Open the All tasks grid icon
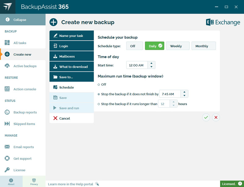Viewport: 244px width, 187px height. pyautogui.click(x=7, y=43)
